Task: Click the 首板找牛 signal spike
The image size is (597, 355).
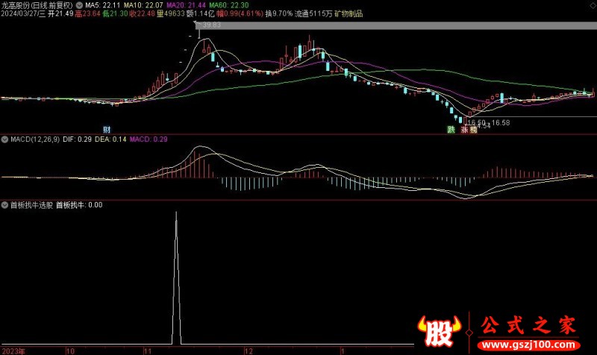Action: (x=176, y=224)
